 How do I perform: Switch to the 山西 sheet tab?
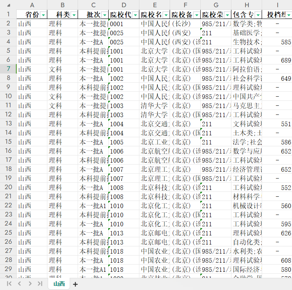(x=59, y=284)
